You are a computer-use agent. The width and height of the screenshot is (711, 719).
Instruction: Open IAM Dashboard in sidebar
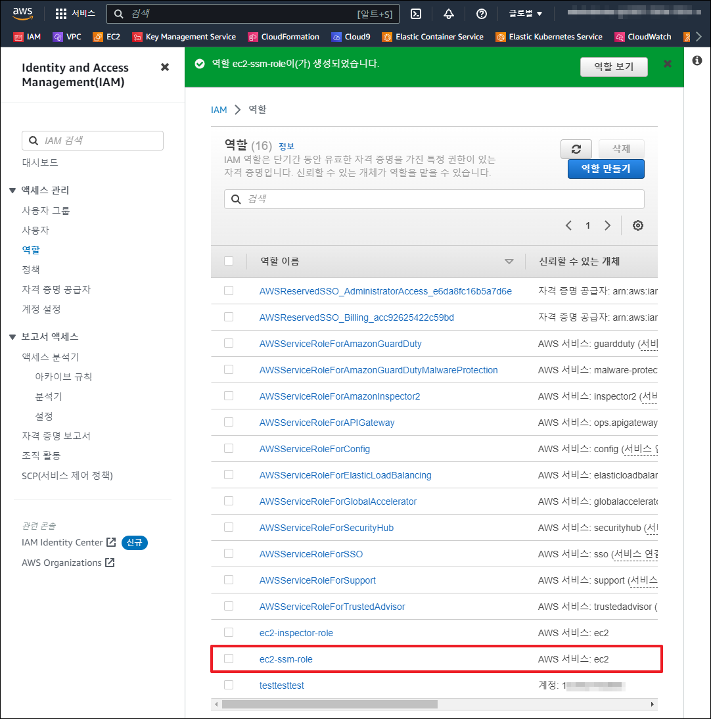[40, 162]
